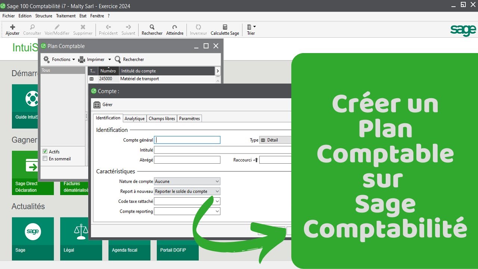Image resolution: width=478 pixels, height=269 pixels.
Task: Click the Inverseur toolbar icon
Action: pos(198,27)
